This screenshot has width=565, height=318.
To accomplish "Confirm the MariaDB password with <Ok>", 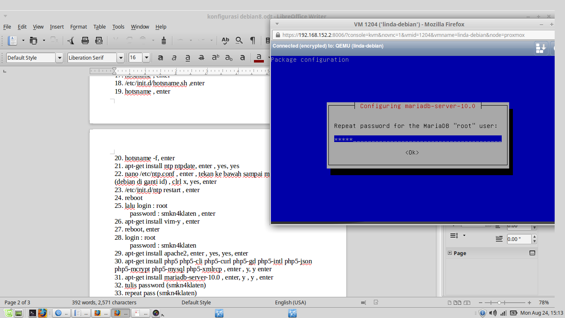I will pos(412,152).
